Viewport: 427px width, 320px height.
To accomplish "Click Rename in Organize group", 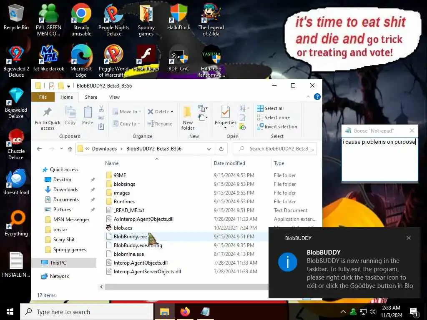I will coord(160,123).
